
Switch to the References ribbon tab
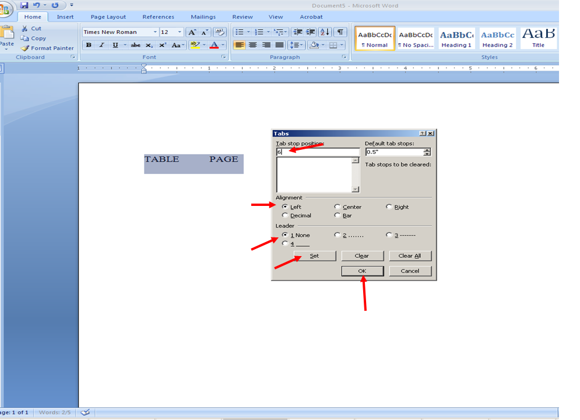pyautogui.click(x=158, y=17)
